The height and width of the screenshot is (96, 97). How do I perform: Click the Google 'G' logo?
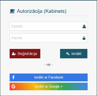point(13,87)
